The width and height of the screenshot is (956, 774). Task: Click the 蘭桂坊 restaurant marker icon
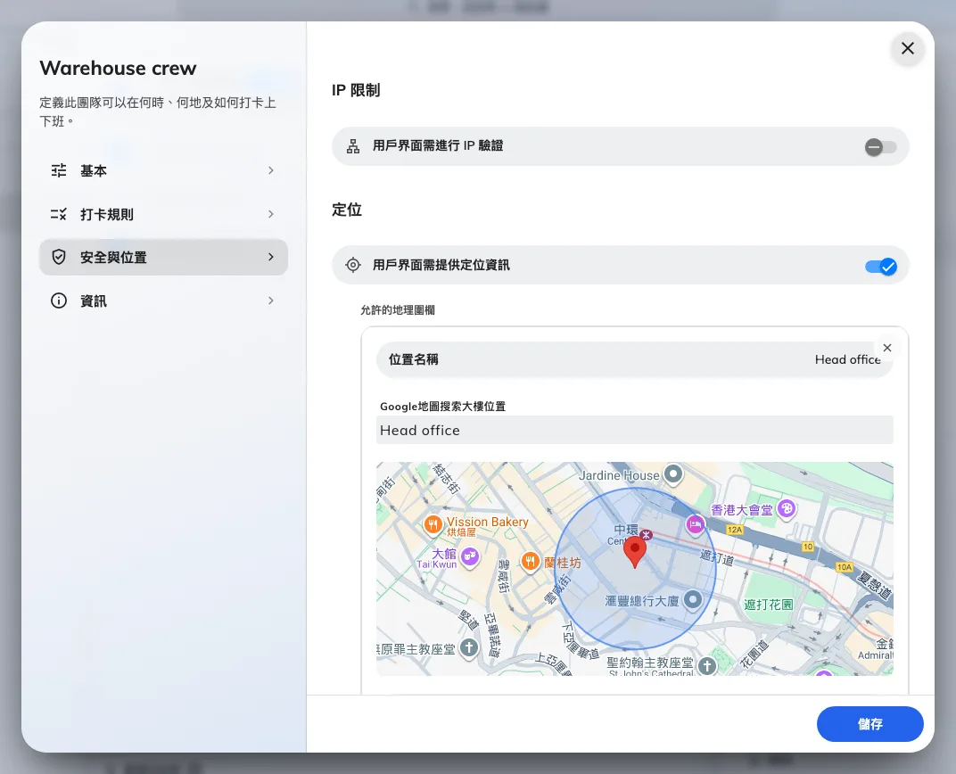(531, 561)
